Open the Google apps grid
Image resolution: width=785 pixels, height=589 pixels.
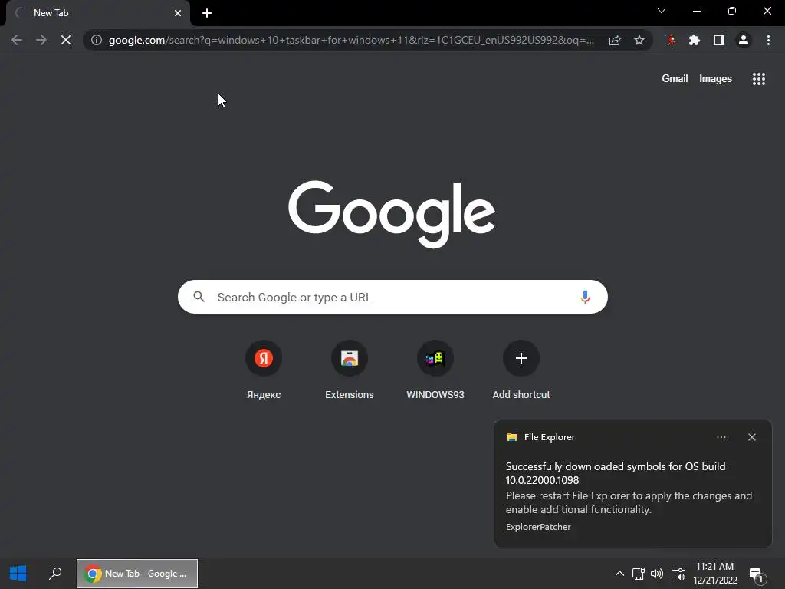pyautogui.click(x=759, y=79)
